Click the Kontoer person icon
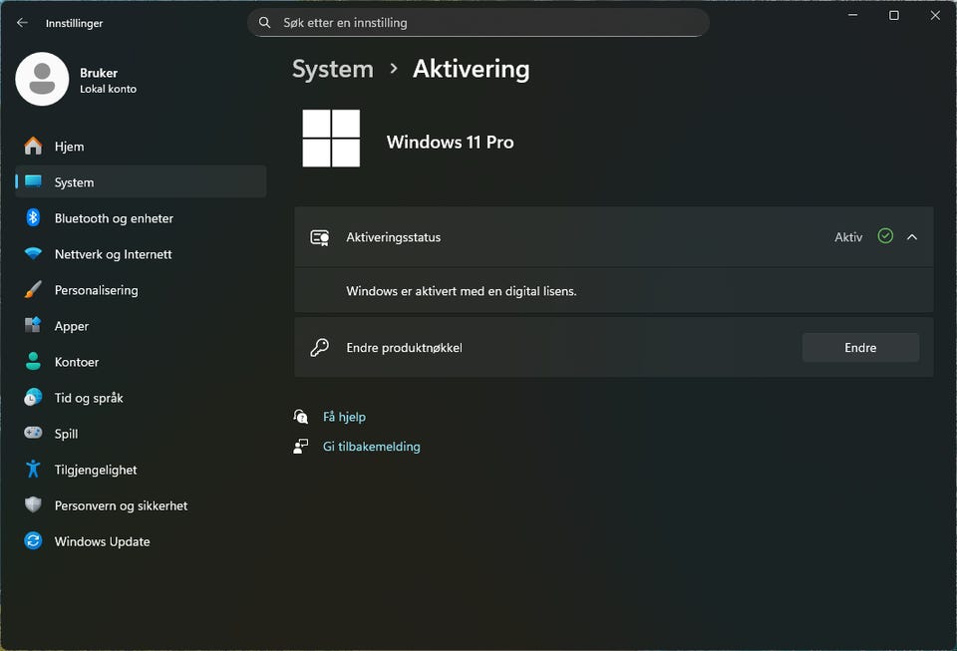The height and width of the screenshot is (651, 957). coord(34,362)
